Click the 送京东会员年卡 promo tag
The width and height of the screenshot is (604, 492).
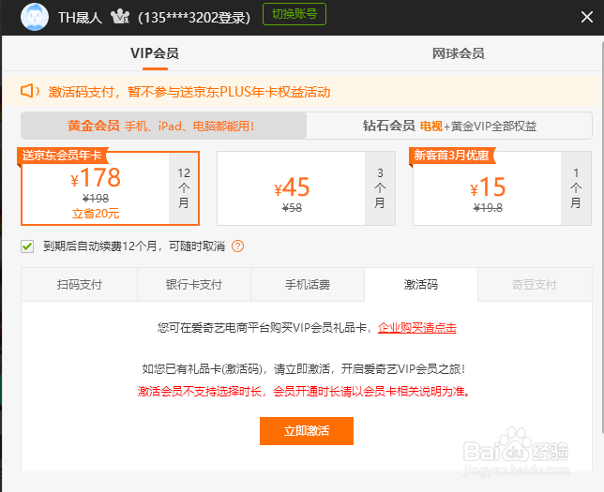coord(62,156)
